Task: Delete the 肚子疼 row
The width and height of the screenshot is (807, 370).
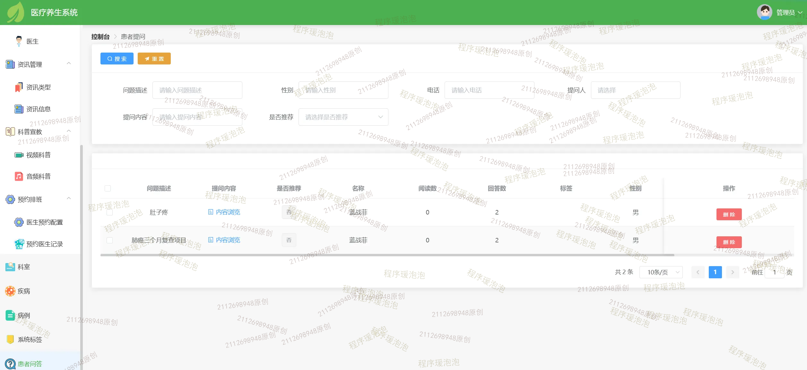Action: pos(729,214)
